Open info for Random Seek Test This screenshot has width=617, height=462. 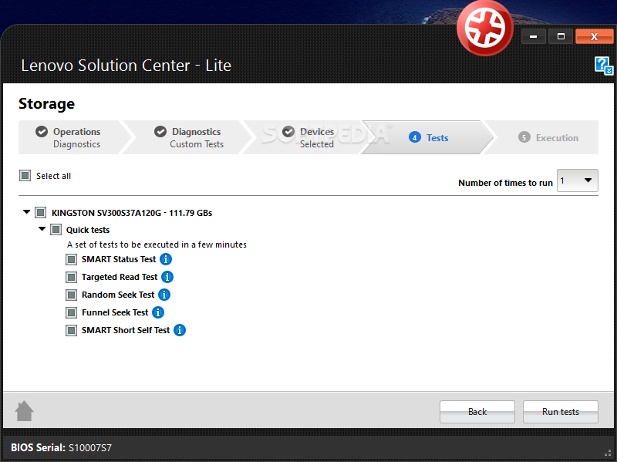click(164, 295)
